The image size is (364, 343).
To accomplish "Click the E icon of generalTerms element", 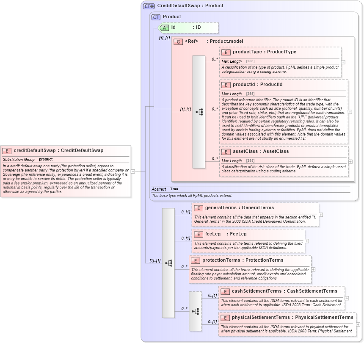I will click(198, 208).
